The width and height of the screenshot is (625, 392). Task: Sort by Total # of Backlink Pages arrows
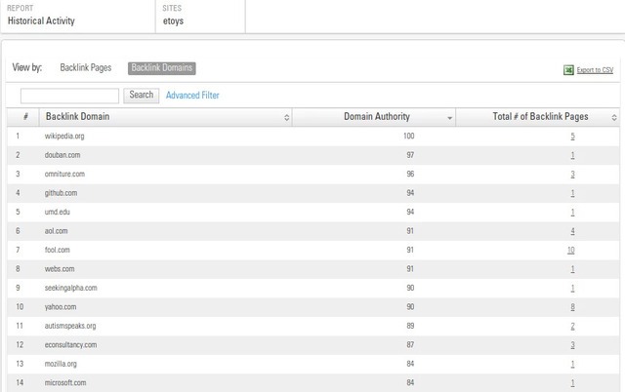[x=614, y=117]
